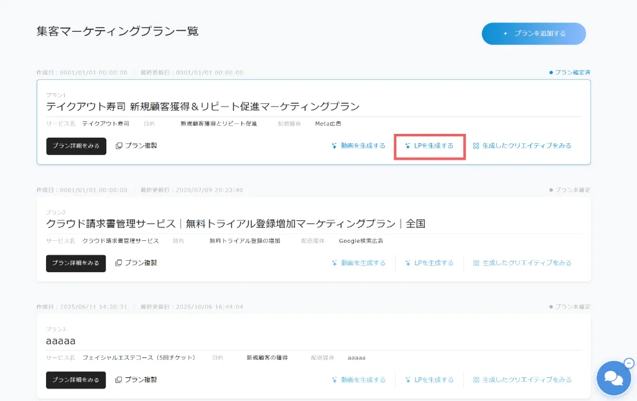Generate LP for クラウド請求書管理サービス plan

point(429,263)
